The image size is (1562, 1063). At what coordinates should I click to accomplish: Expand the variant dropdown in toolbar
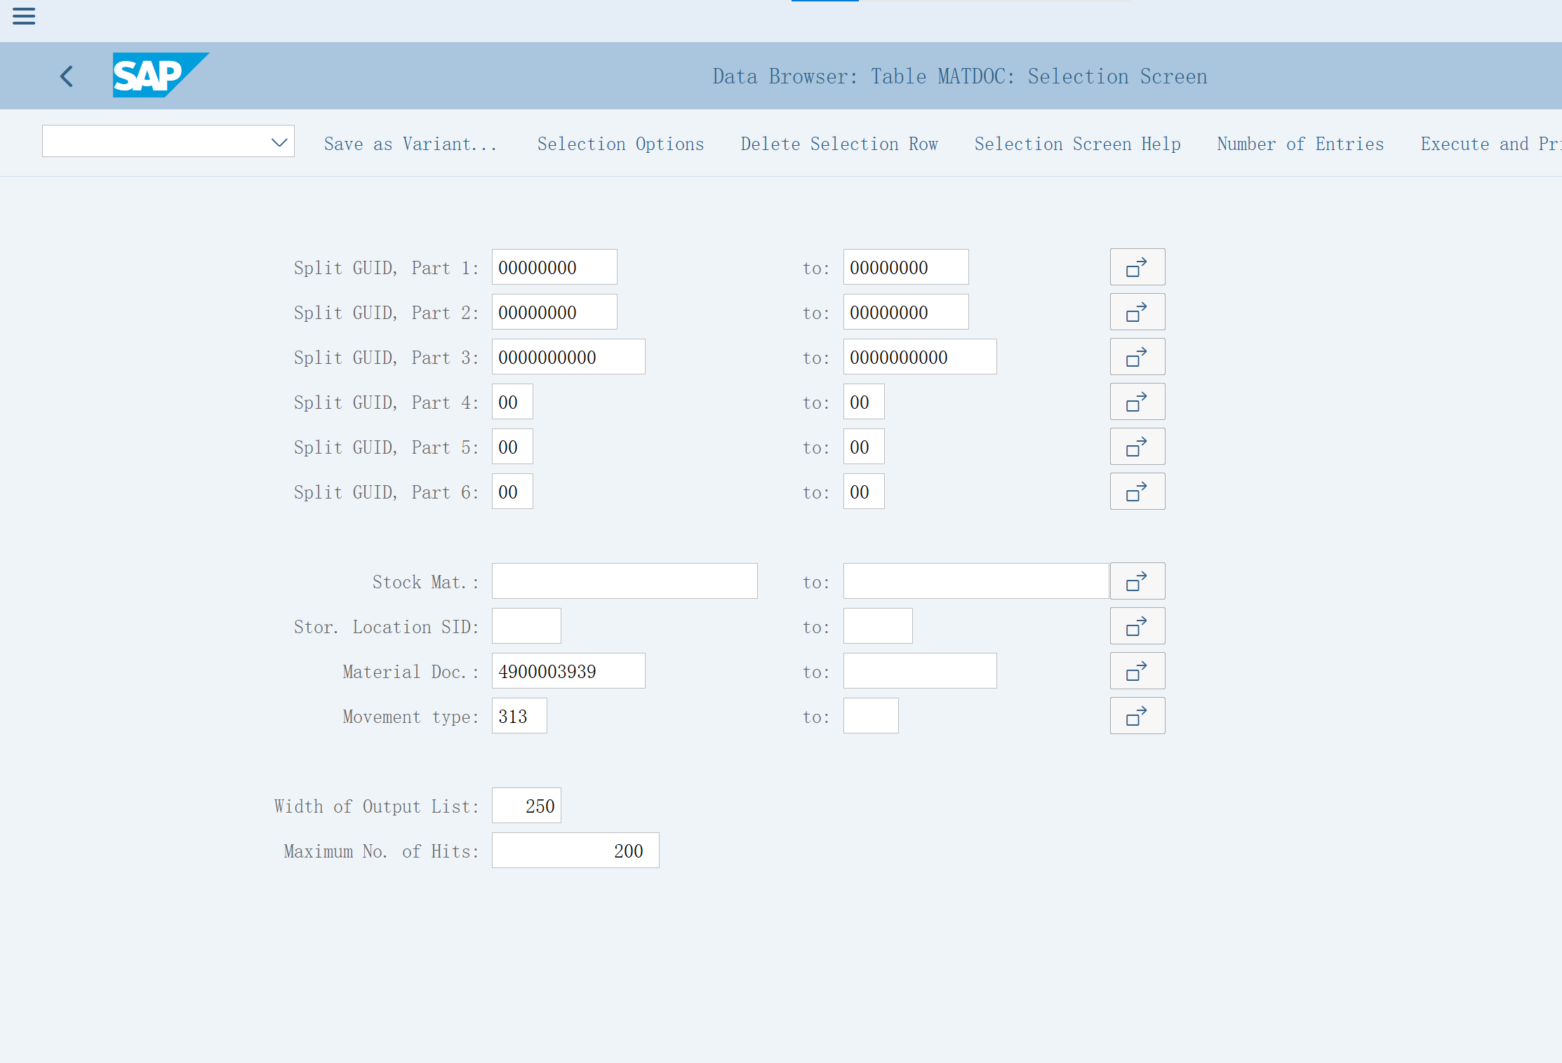279,142
